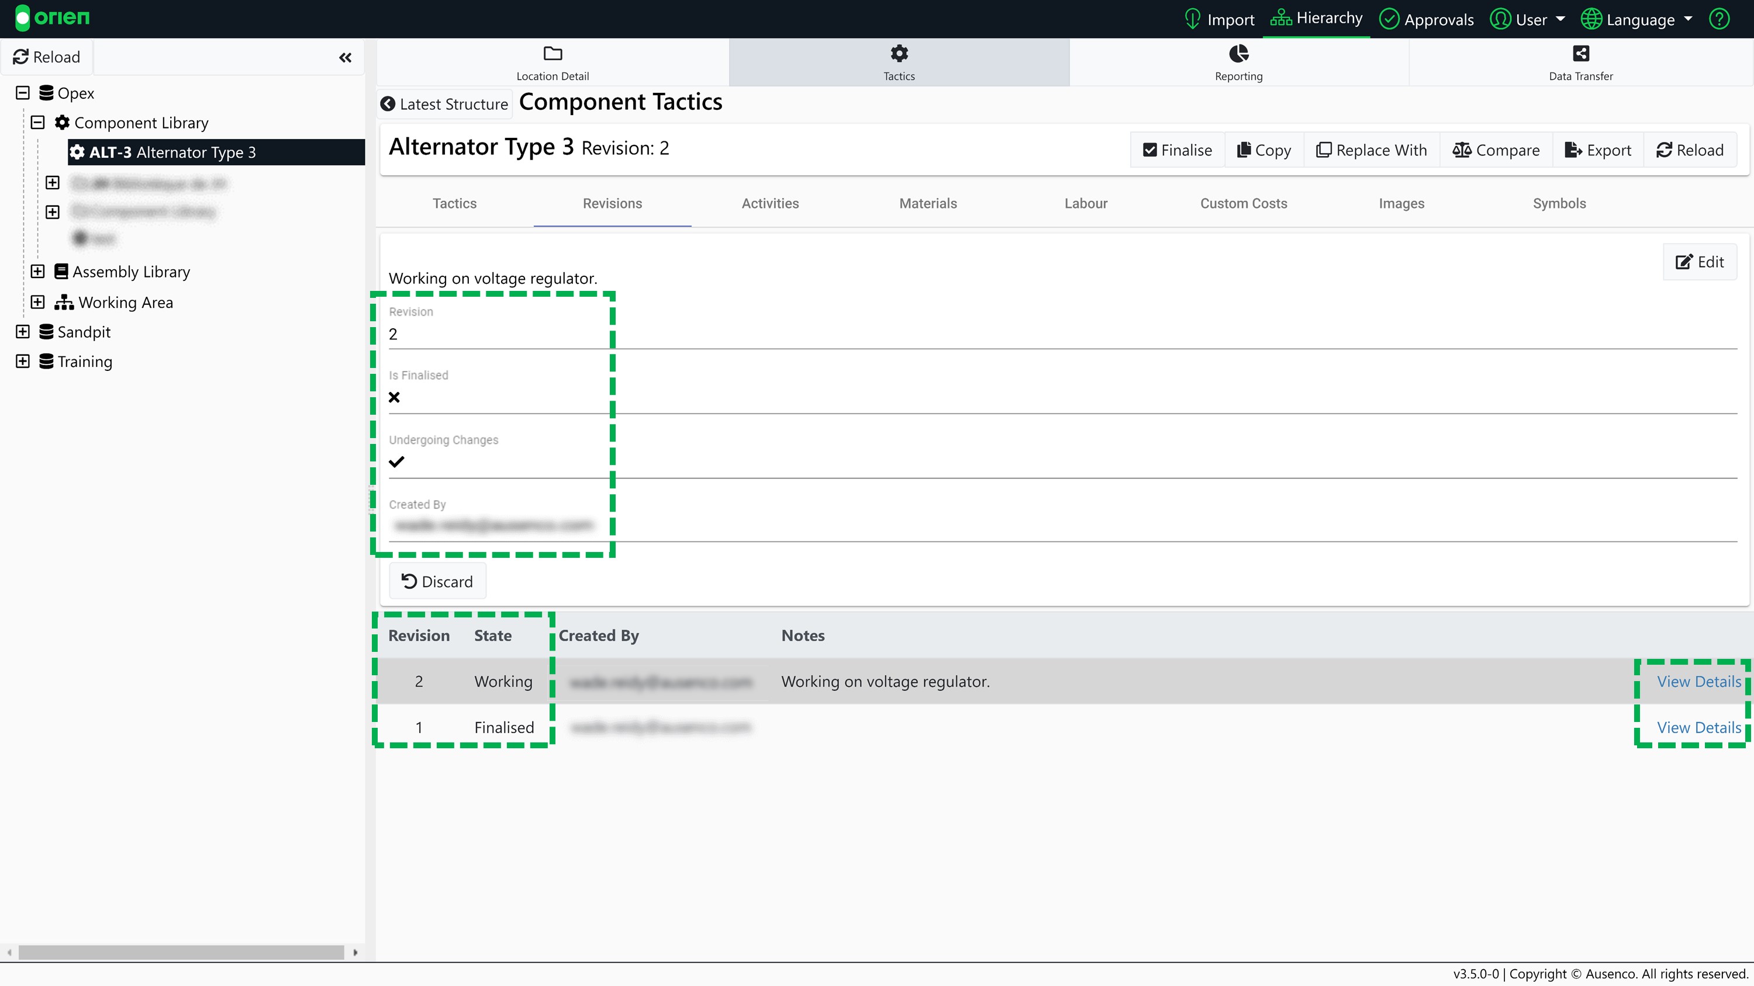This screenshot has width=1754, height=986.
Task: Collapse the Opex tree node
Action: point(22,92)
